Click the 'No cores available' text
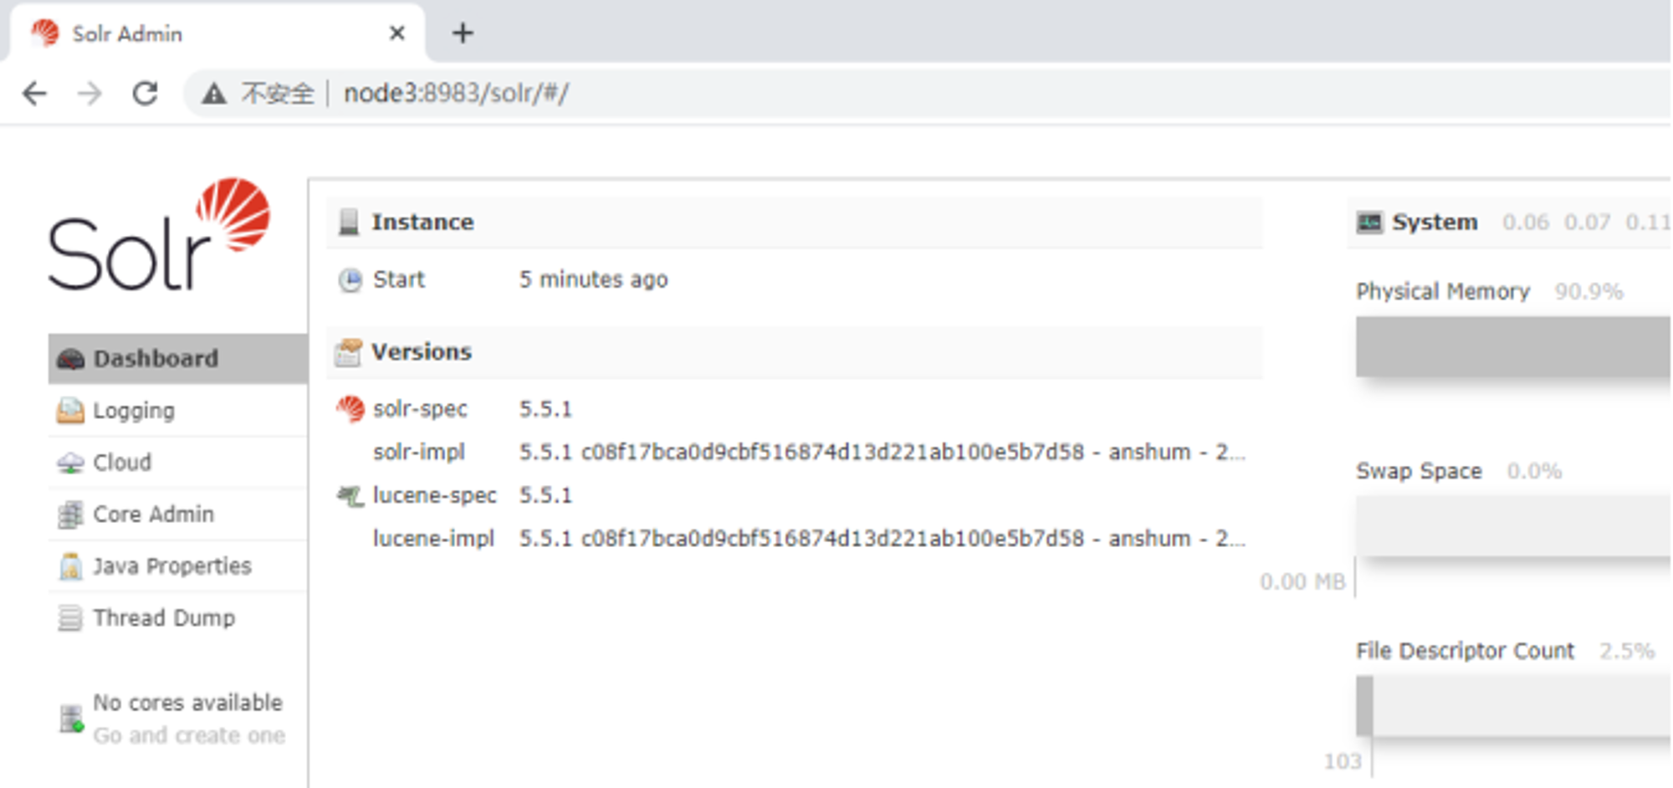 tap(187, 703)
